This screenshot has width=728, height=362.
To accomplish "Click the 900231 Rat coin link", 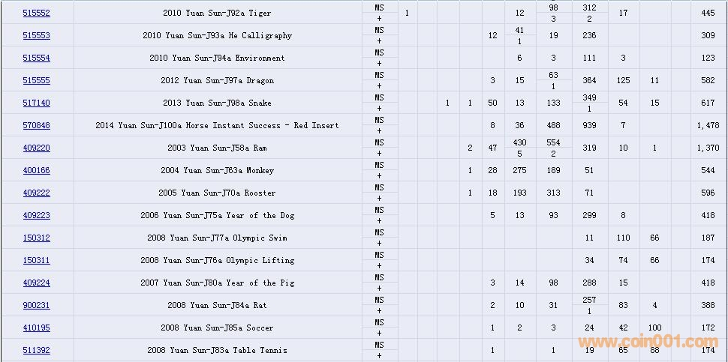I will (36, 305).
